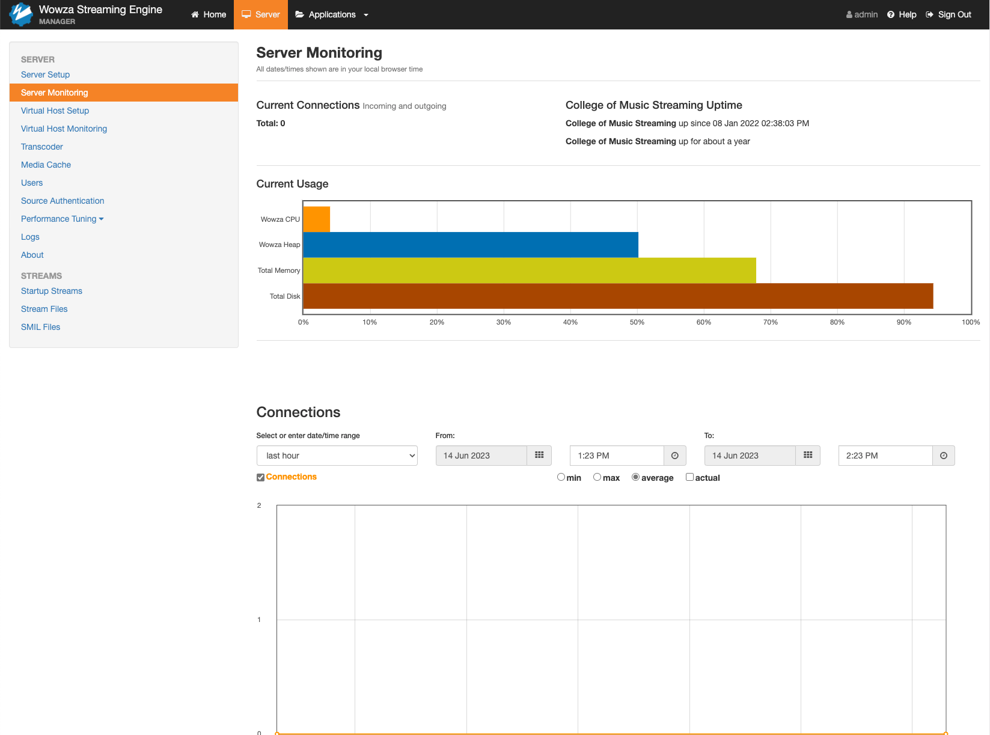Open the About page

[x=32, y=255]
